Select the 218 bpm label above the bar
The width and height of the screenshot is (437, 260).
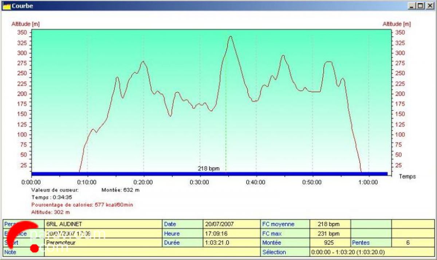coord(209,168)
